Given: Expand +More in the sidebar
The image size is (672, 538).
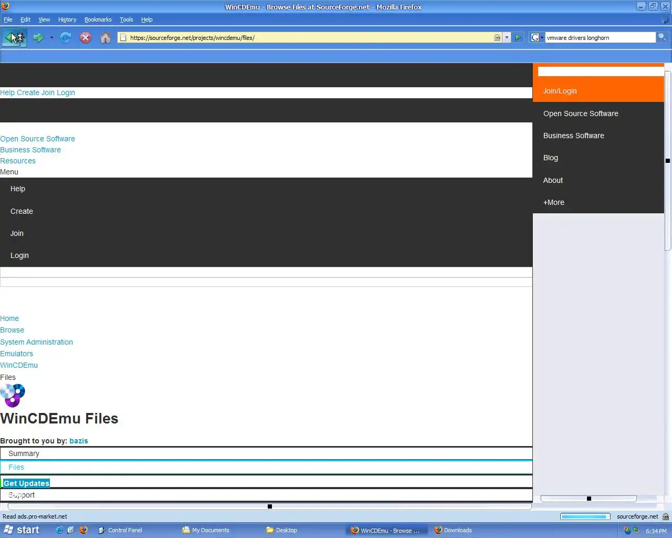Looking at the screenshot, I should (598, 202).
